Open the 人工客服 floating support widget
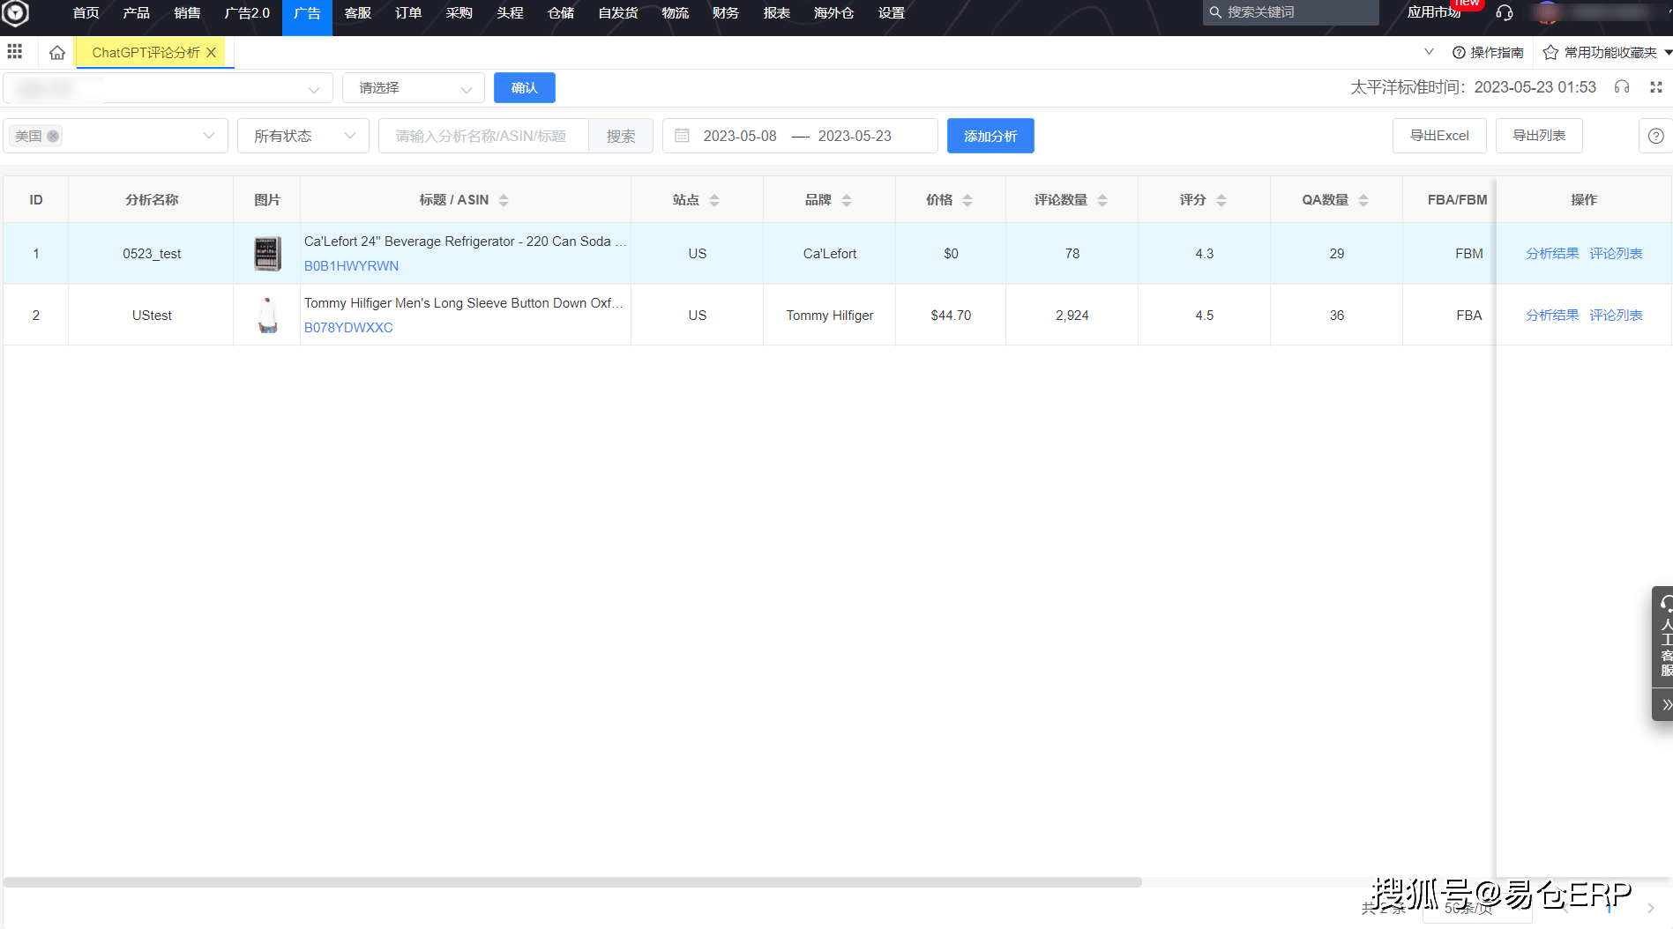The image size is (1673, 929). coord(1665,637)
